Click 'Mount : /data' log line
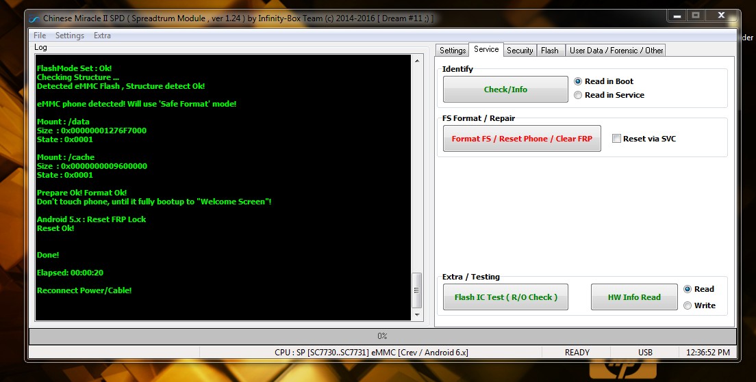 click(x=63, y=122)
